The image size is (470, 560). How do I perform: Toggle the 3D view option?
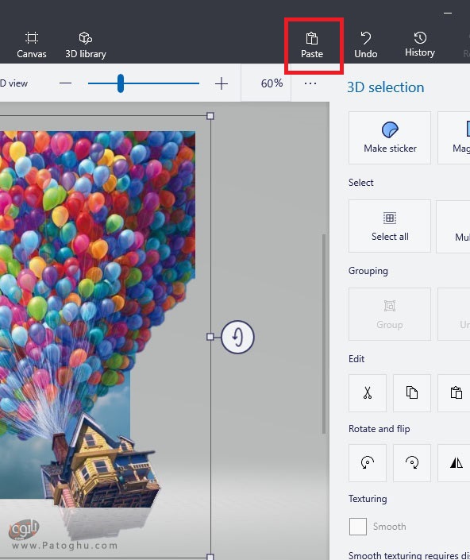[x=13, y=83]
